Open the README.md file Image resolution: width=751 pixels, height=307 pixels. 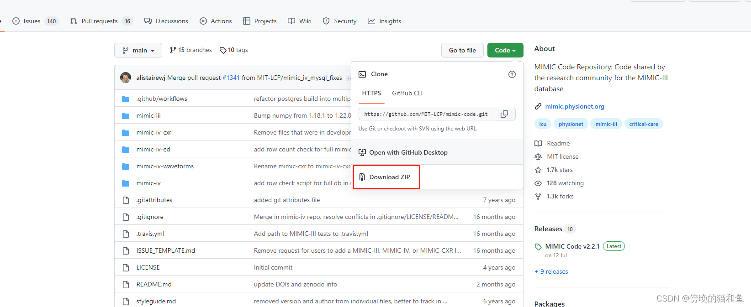point(154,284)
